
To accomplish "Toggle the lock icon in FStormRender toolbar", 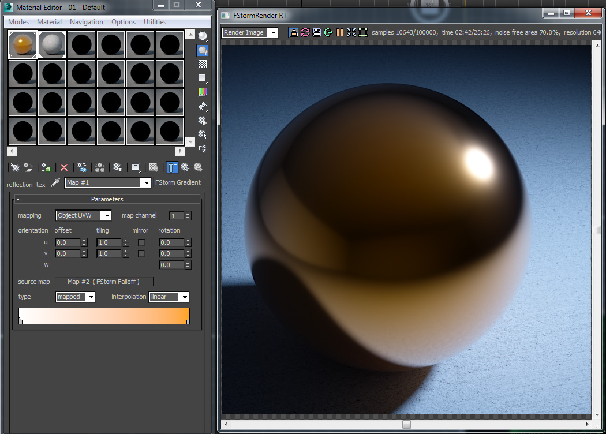I will pos(294,32).
